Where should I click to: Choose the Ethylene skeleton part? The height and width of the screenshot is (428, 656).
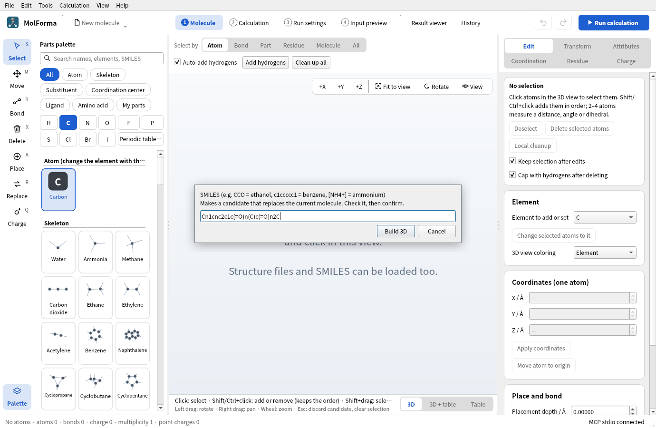coord(133,297)
